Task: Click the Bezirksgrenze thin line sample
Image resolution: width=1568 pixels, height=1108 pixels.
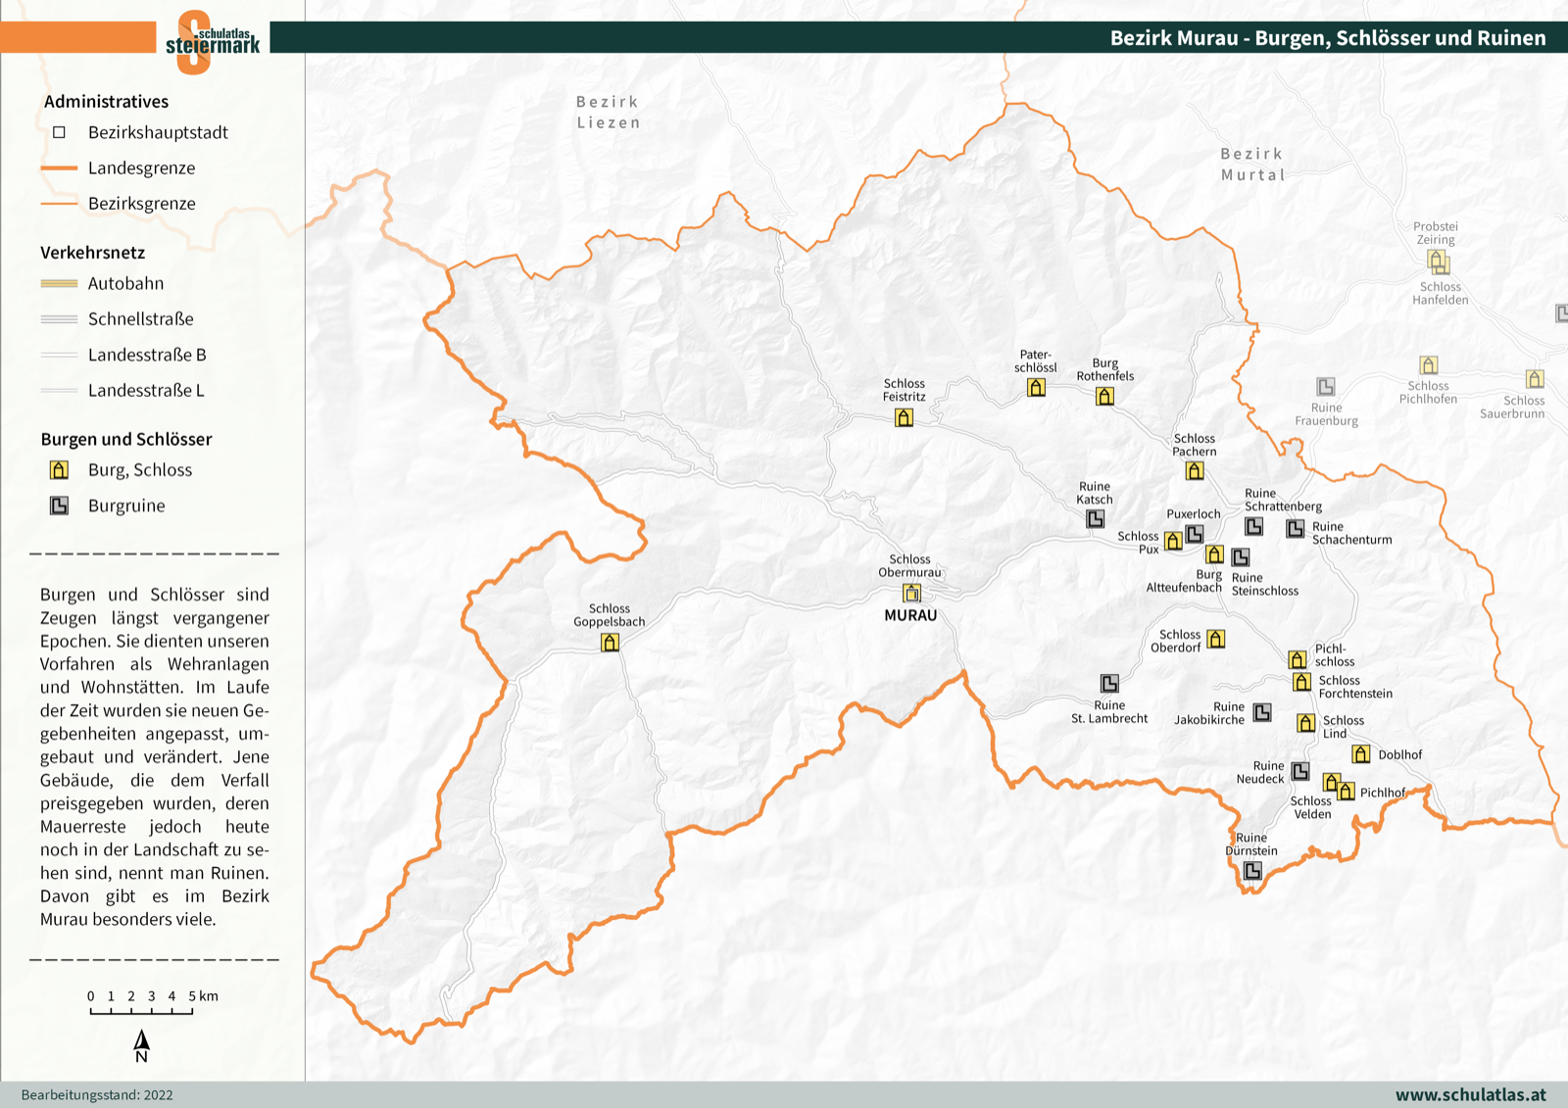Action: (x=59, y=204)
